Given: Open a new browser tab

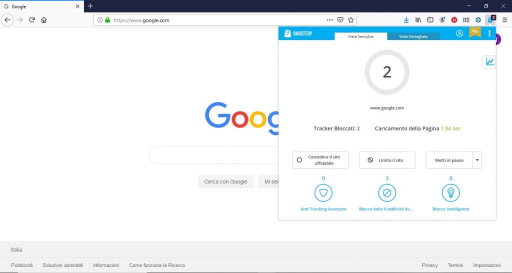Looking at the screenshot, I should click(90, 6).
